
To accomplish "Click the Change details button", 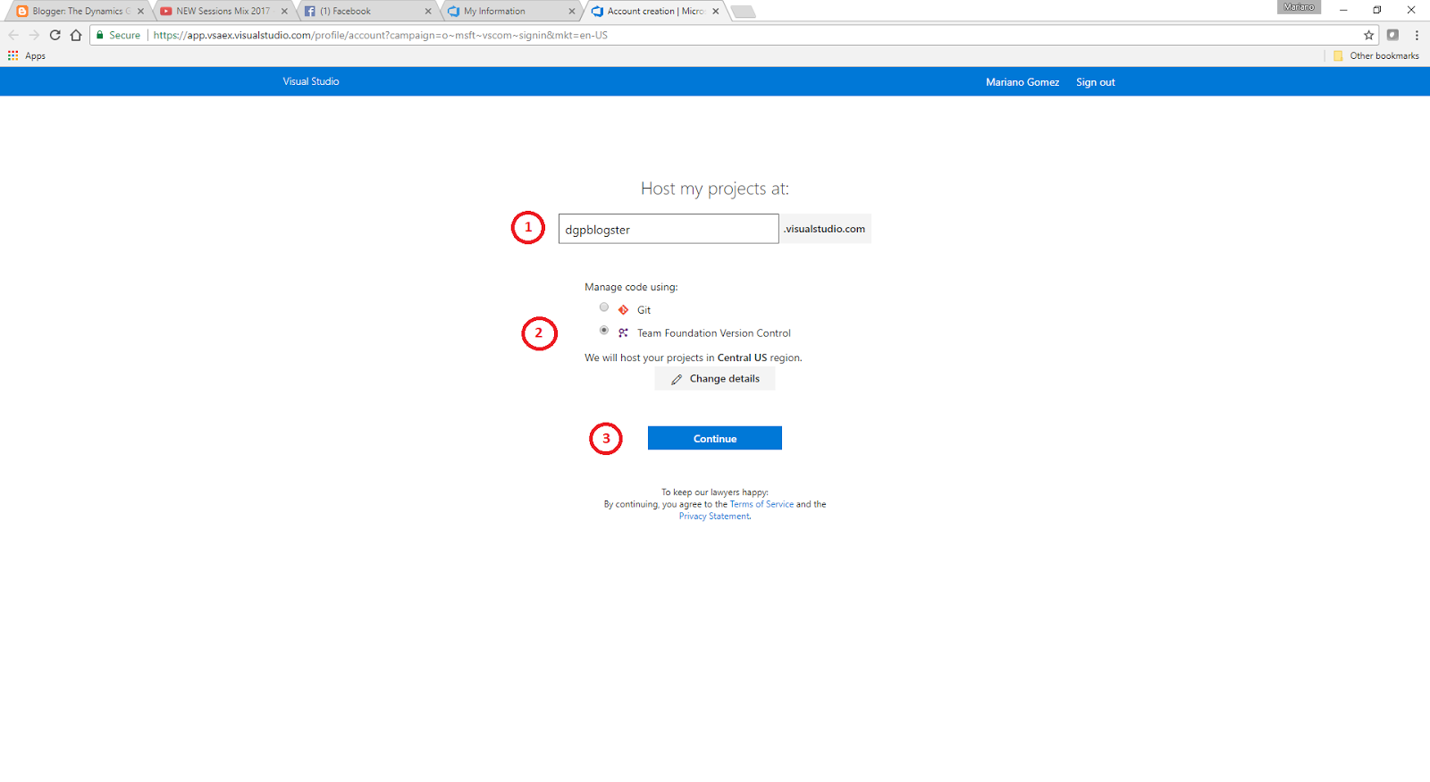I will pos(715,379).
